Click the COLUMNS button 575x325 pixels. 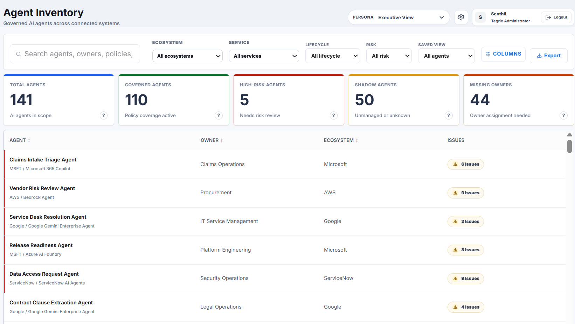[503, 54]
